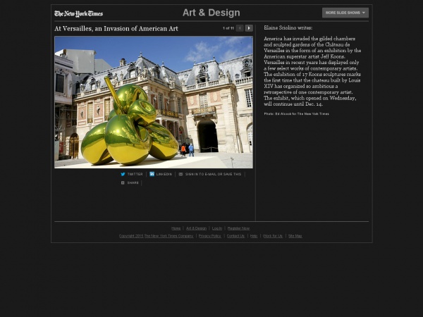Click The New York Times logo

point(78,14)
